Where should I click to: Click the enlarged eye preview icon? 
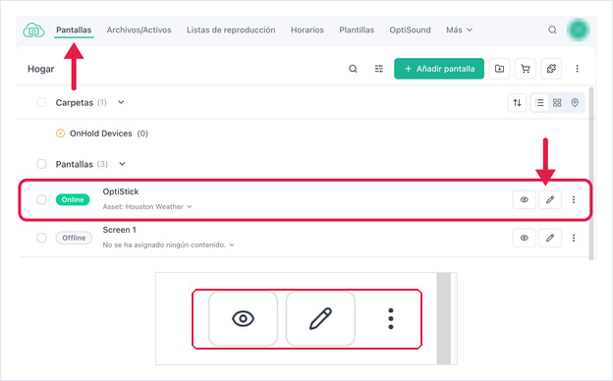[x=244, y=319]
